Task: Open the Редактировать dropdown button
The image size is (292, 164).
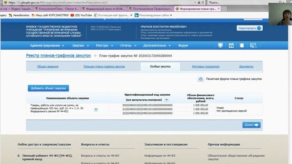Action: [x=250, y=28]
